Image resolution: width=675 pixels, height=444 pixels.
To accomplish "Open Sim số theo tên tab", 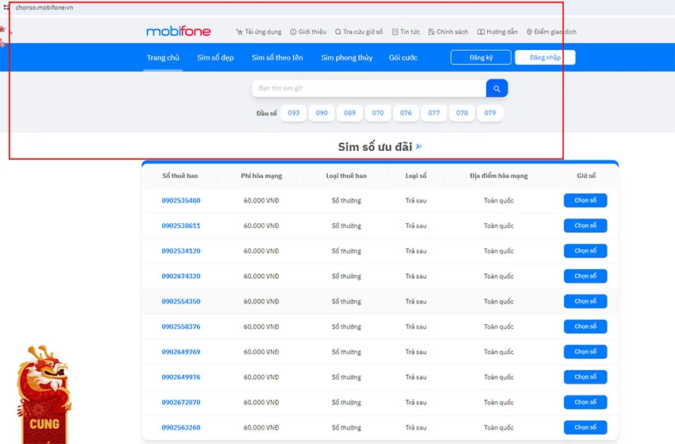I will 277,58.
